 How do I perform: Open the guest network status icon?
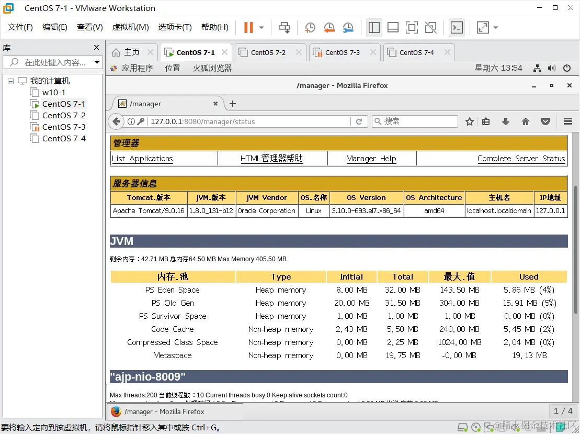tap(537, 68)
